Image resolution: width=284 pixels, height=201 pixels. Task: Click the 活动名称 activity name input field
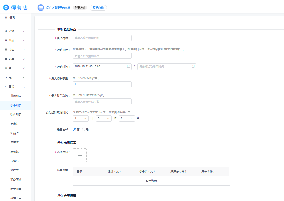click(102, 38)
